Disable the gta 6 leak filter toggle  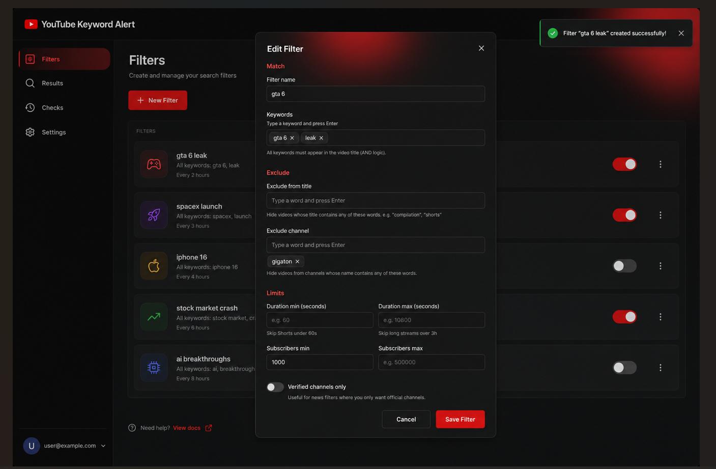624,164
